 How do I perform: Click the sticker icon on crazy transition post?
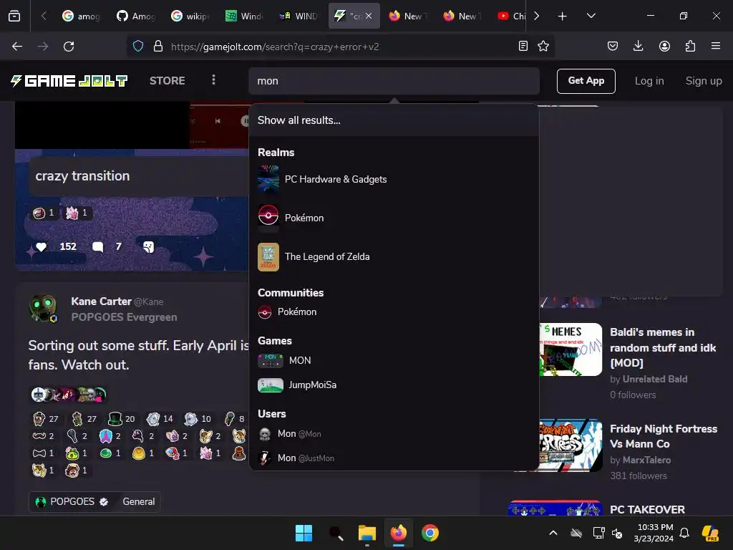point(148,247)
